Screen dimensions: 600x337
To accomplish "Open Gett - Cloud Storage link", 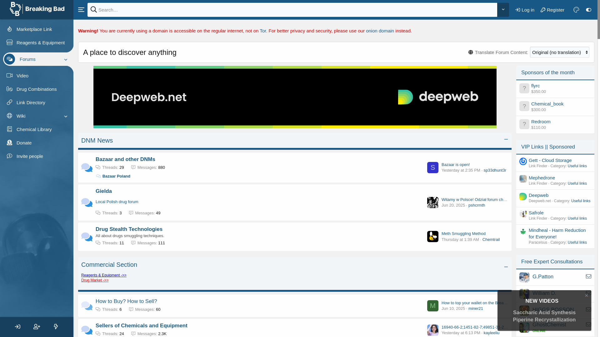I will [550, 160].
